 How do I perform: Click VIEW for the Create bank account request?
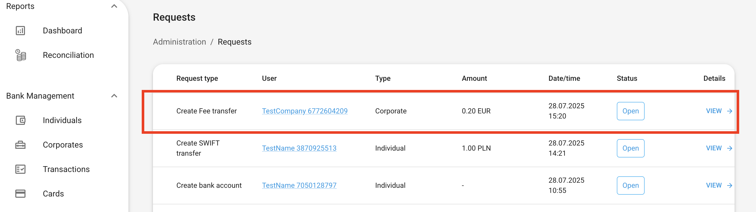coord(714,185)
